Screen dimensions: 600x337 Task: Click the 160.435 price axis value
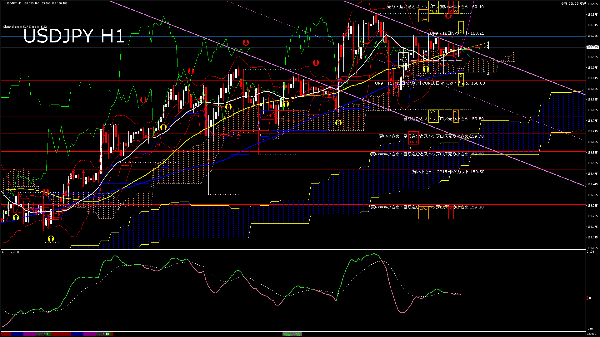pos(592,4)
